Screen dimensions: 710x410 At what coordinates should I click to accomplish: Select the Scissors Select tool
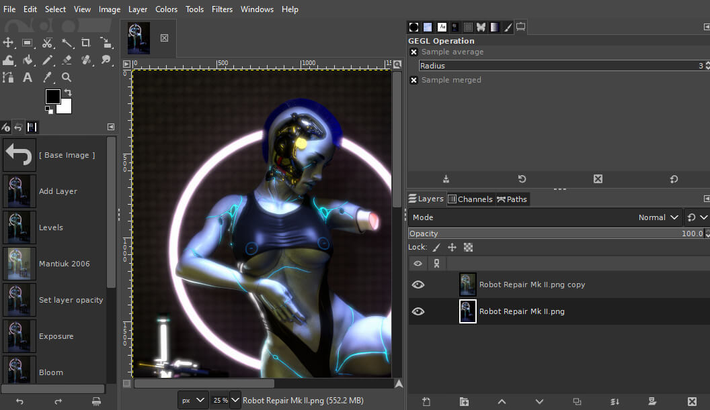pos(47,43)
